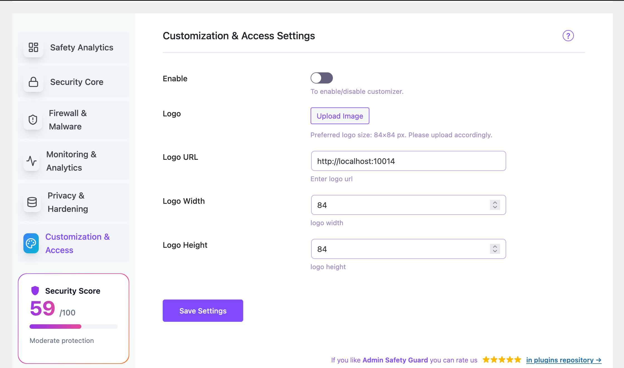Enable the customizer toggle switch

tap(321, 78)
